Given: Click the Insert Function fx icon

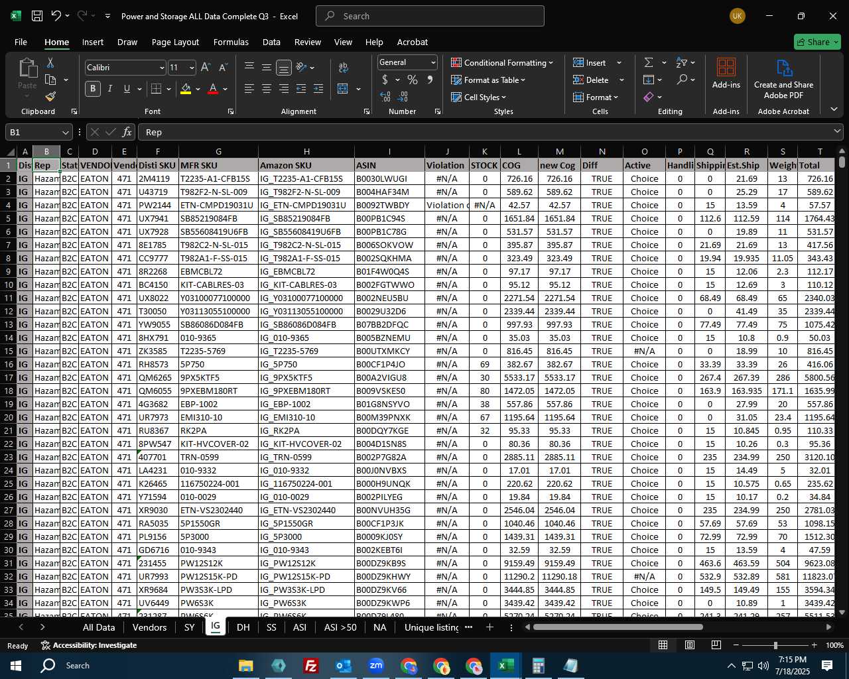Looking at the screenshot, I should 127,132.
